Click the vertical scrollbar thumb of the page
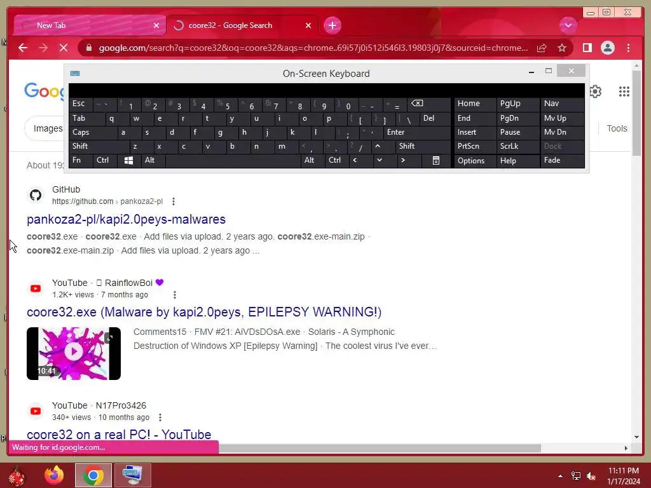651x488 pixels. click(x=637, y=113)
